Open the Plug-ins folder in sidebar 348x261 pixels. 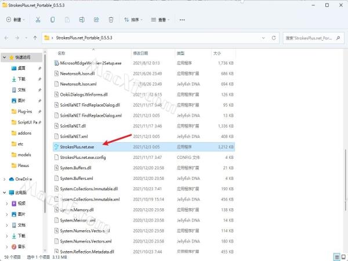click(21, 111)
